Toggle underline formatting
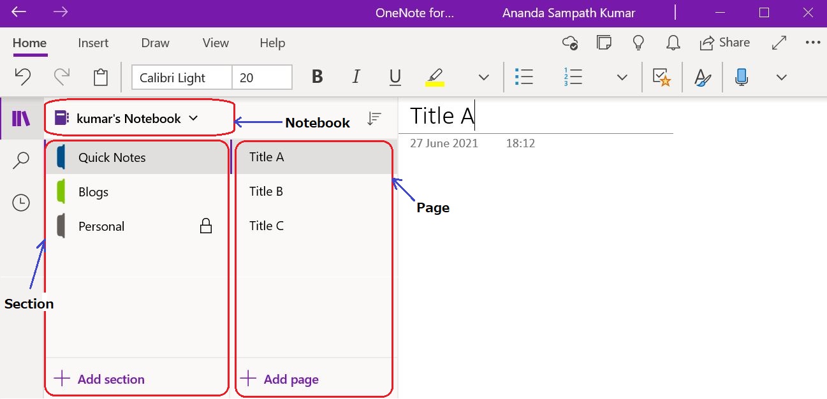This screenshot has width=827, height=399. click(395, 77)
